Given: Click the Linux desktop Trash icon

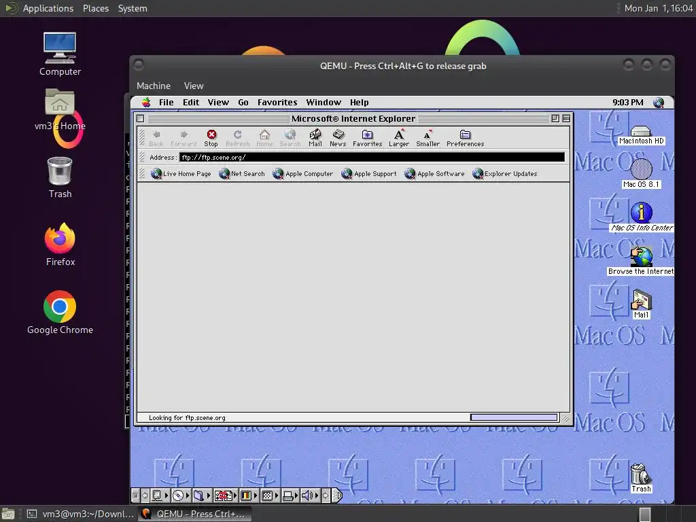Looking at the screenshot, I should (60, 177).
